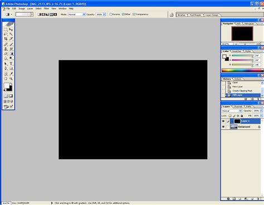The image size is (264, 205).
Task: Open the Navigator panel options menu
Action: point(262,23)
